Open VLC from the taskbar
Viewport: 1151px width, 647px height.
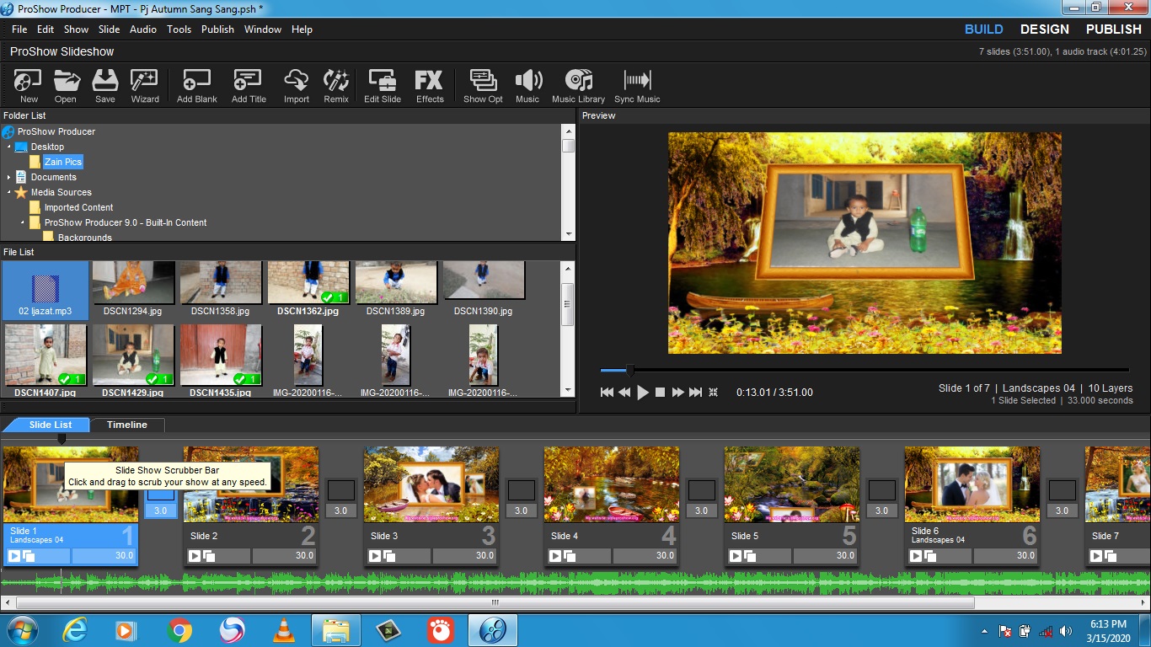click(x=285, y=630)
